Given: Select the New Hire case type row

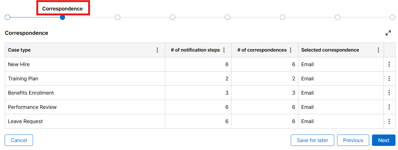Looking at the screenshot, I should (19, 64).
